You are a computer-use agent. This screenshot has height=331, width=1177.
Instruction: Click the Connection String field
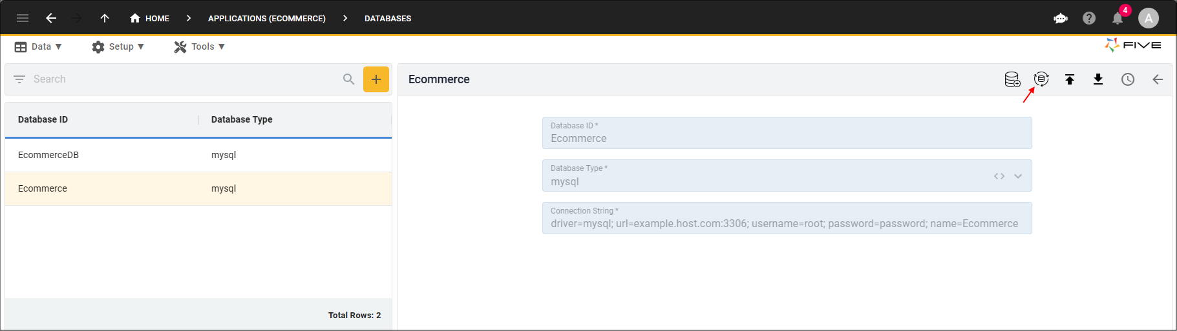[x=787, y=218]
